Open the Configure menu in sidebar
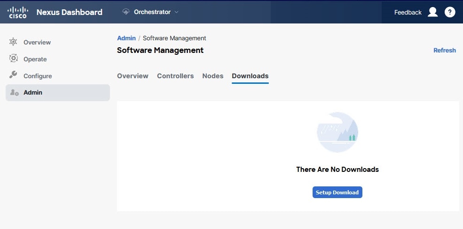463x229 pixels. [38, 76]
